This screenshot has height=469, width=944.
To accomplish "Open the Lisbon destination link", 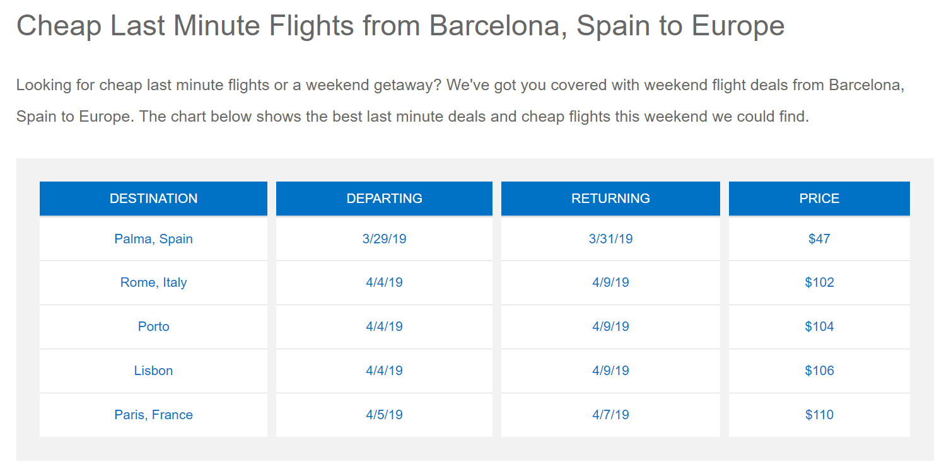I will coord(153,371).
